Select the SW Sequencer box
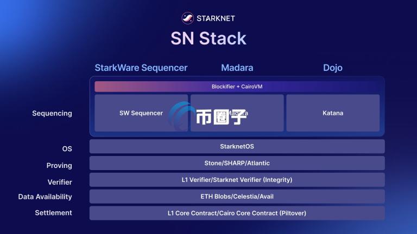This screenshot has height=234, width=417. click(141, 113)
